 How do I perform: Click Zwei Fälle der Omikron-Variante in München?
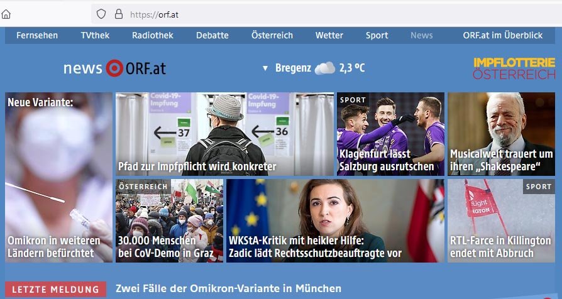(x=228, y=288)
